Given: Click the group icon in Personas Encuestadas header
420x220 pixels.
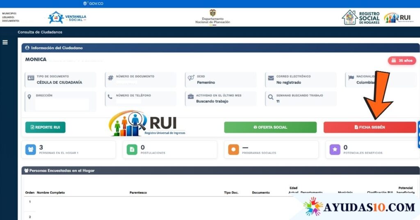Looking at the screenshot, I should (26, 170).
